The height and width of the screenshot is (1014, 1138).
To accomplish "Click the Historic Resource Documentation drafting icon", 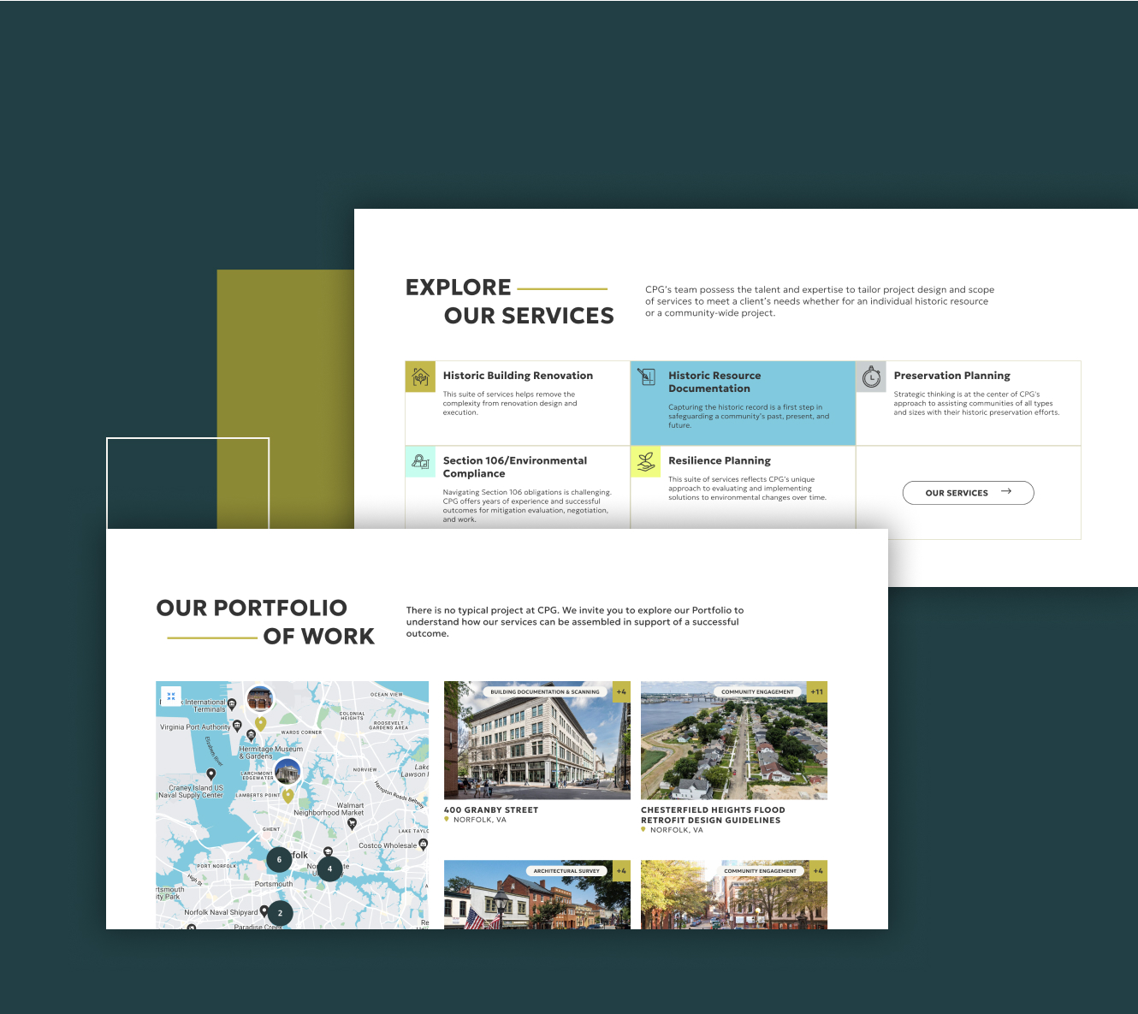I will pos(646,377).
